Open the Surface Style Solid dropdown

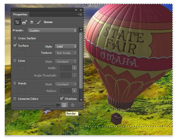coord(66,46)
